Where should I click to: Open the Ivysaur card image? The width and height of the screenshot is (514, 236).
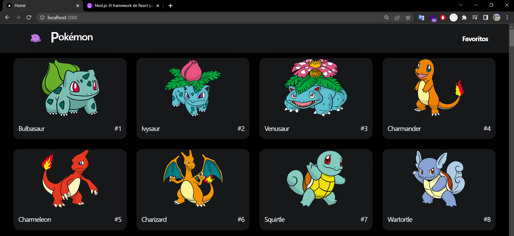coord(193,88)
